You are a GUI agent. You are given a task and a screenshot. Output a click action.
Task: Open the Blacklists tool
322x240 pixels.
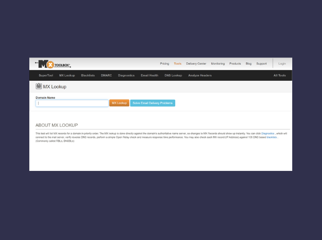(88, 75)
